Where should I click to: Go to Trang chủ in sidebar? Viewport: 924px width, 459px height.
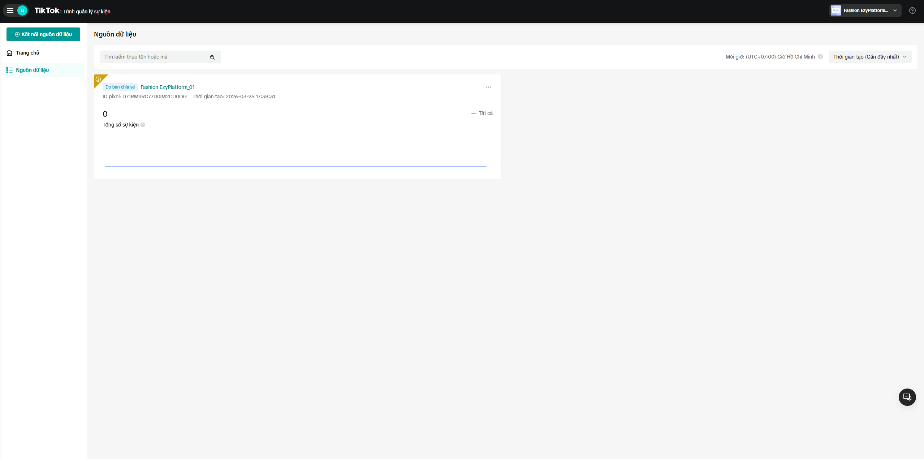(27, 53)
